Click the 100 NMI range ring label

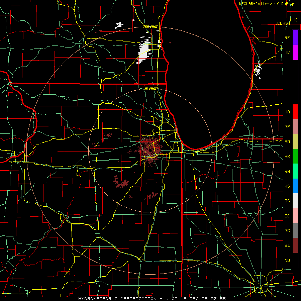[150, 26]
